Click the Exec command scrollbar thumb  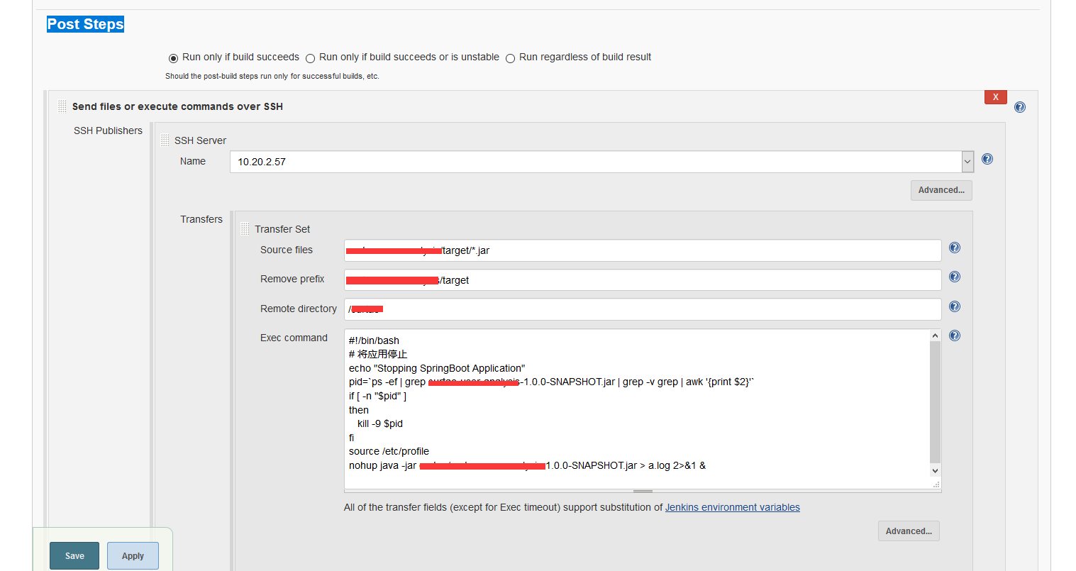pyautogui.click(x=935, y=402)
